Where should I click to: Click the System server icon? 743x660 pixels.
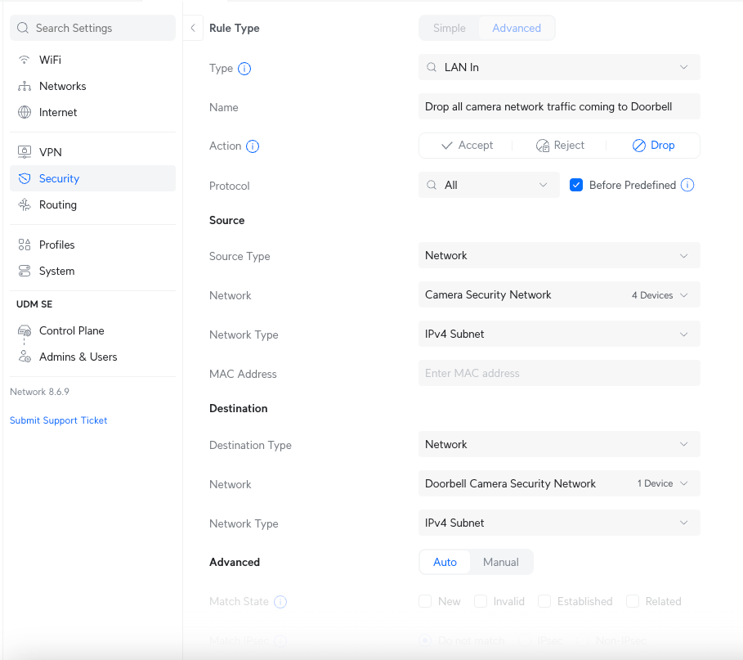click(25, 271)
